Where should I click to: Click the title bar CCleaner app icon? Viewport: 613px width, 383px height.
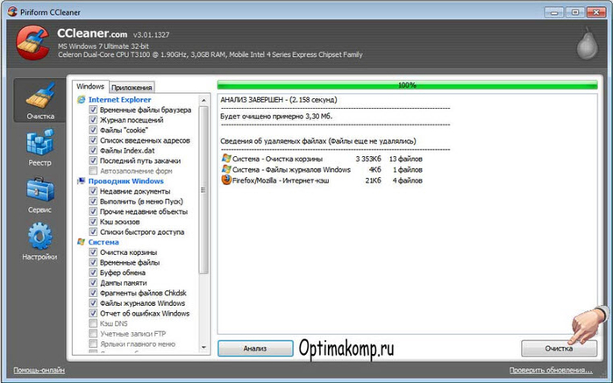(x=12, y=11)
